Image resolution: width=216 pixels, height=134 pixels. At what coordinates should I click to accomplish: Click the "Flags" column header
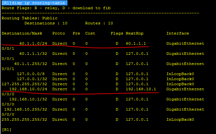pos(117,33)
